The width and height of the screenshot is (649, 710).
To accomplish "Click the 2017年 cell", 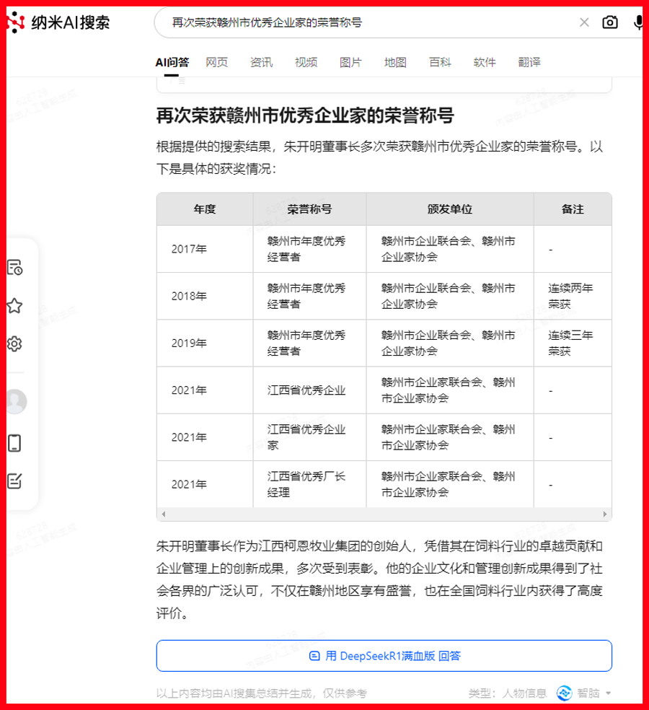I will tap(205, 249).
